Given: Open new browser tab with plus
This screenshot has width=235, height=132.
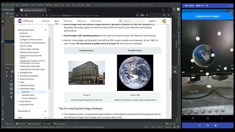Looking at the screenshot, I should (49, 10).
